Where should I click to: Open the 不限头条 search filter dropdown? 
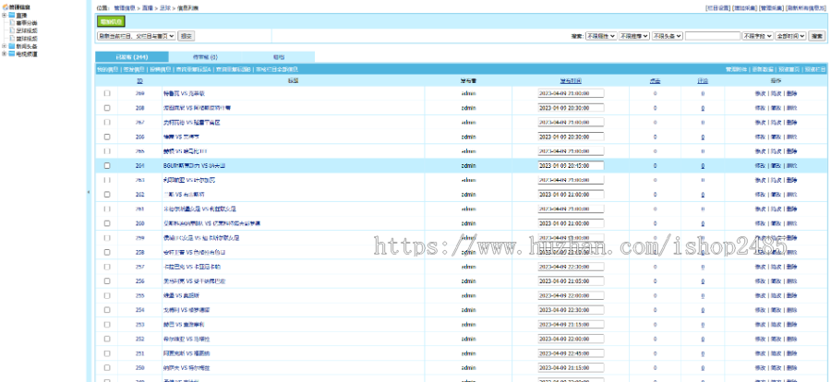(x=668, y=36)
